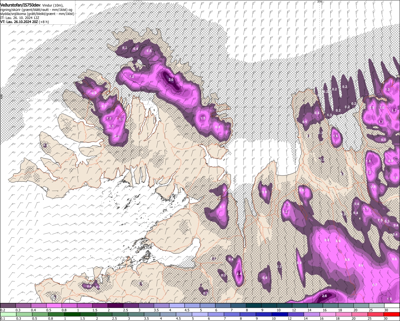Click the upper legend swatch above 0.2
Viewport: 400px width, 321px height.
[8, 306]
